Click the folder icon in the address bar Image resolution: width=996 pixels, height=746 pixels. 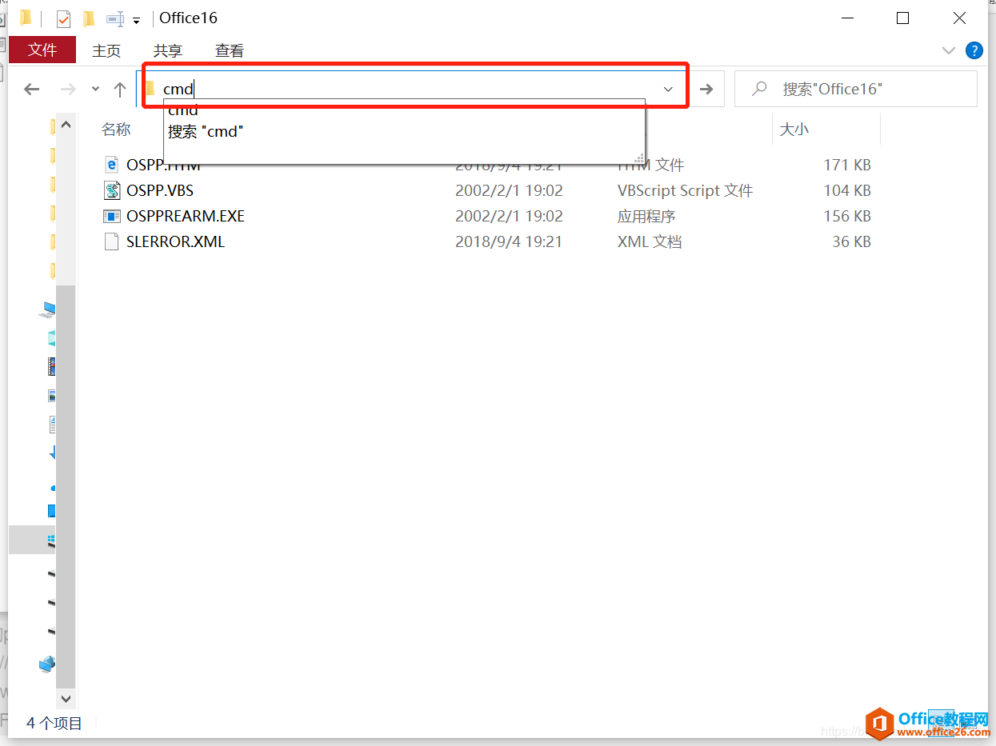pyautogui.click(x=150, y=88)
